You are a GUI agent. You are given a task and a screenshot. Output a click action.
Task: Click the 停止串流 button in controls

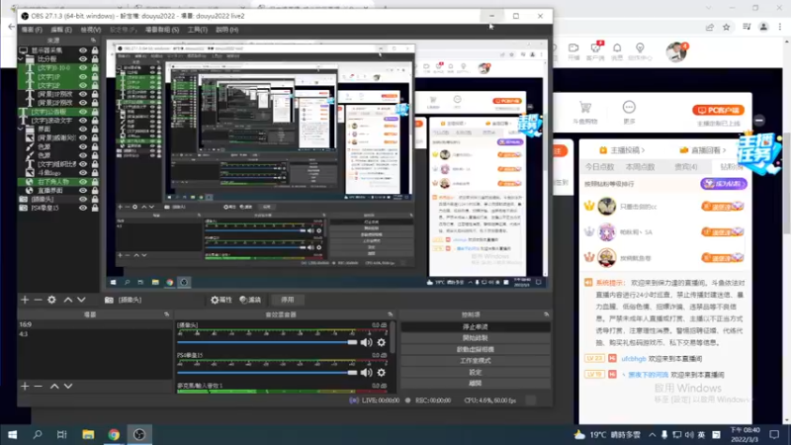476,327
